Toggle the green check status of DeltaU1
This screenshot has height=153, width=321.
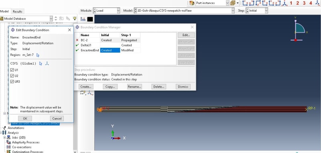77,45
